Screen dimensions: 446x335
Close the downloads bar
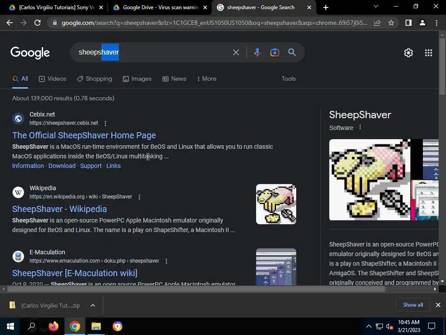[x=438, y=305]
